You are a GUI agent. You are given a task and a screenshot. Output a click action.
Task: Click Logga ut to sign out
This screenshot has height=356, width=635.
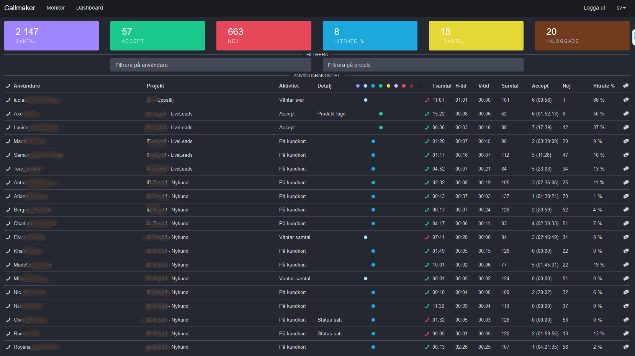[594, 8]
